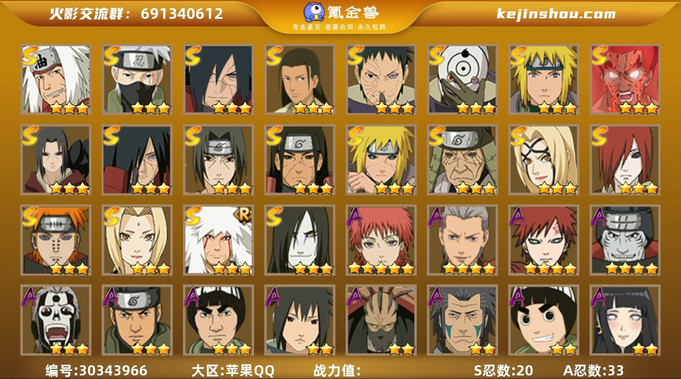Click account number 30343966 label
681x379 pixels.
pos(97,370)
